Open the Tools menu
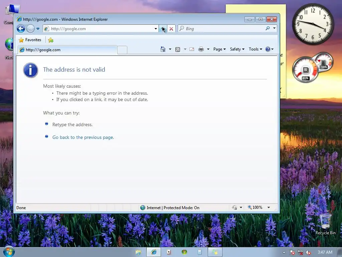Image resolution: width=342 pixels, height=257 pixels. (255, 49)
